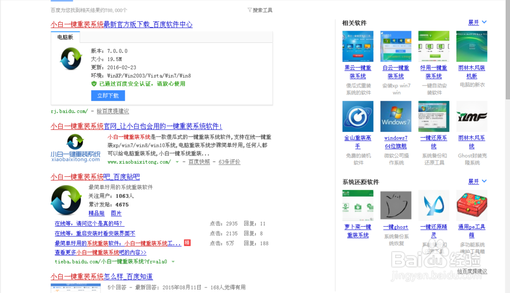Expand the 系统还原软件 section with 展开
Image resolution: width=510 pixels, height=293 pixels.
[x=474, y=181]
